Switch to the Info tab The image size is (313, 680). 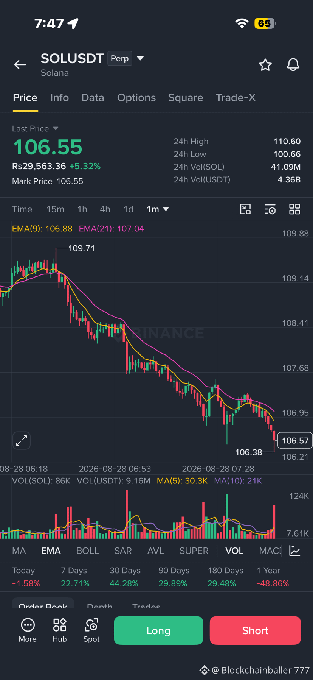click(59, 98)
